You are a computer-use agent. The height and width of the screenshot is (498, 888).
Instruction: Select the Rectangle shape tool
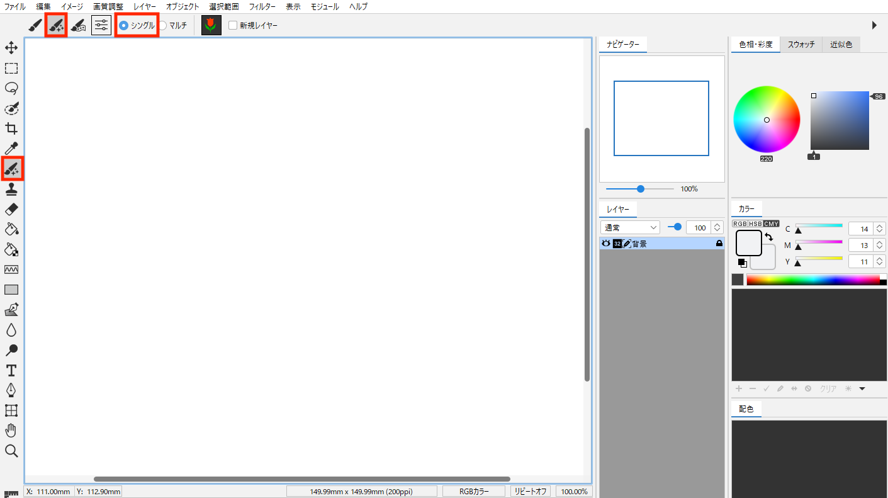[11, 290]
